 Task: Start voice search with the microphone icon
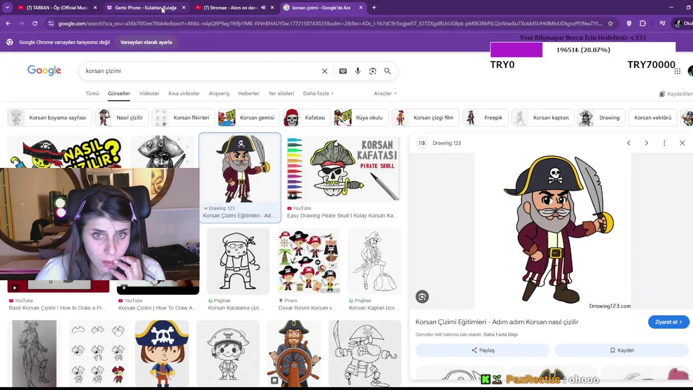tap(358, 71)
